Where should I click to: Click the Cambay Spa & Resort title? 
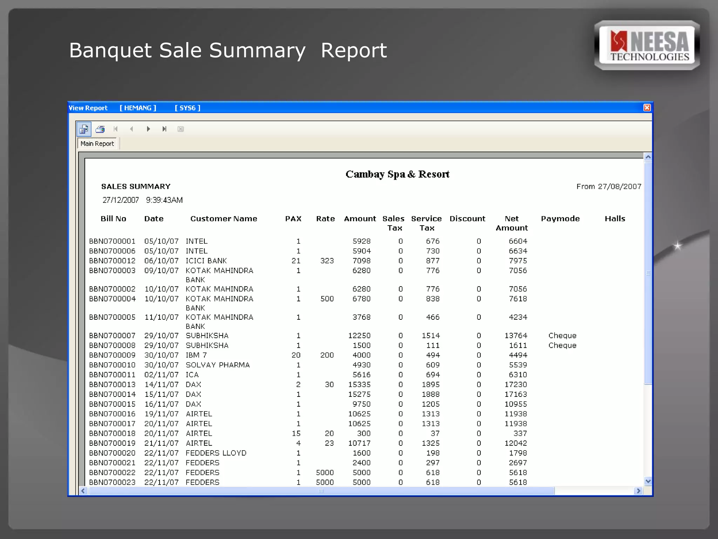coord(397,174)
